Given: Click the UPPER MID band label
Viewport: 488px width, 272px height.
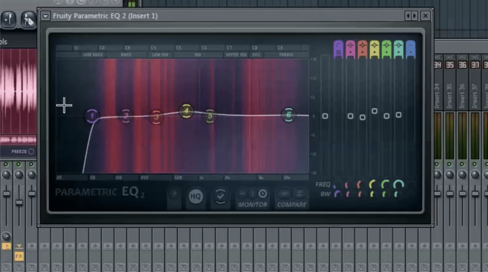Looking at the screenshot, I should 236,55.
